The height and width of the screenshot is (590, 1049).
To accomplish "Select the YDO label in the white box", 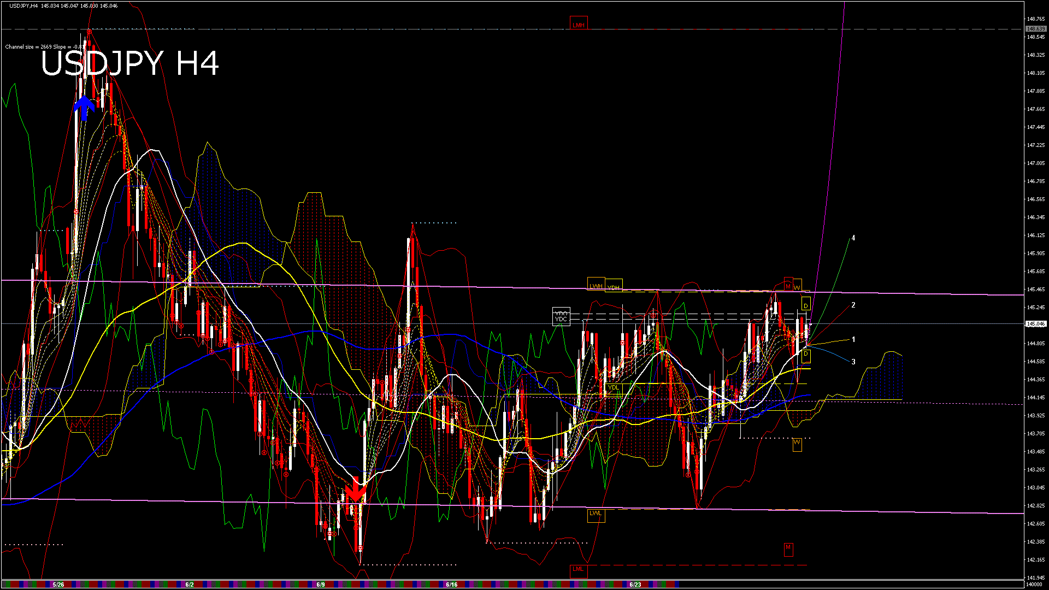I will (561, 314).
